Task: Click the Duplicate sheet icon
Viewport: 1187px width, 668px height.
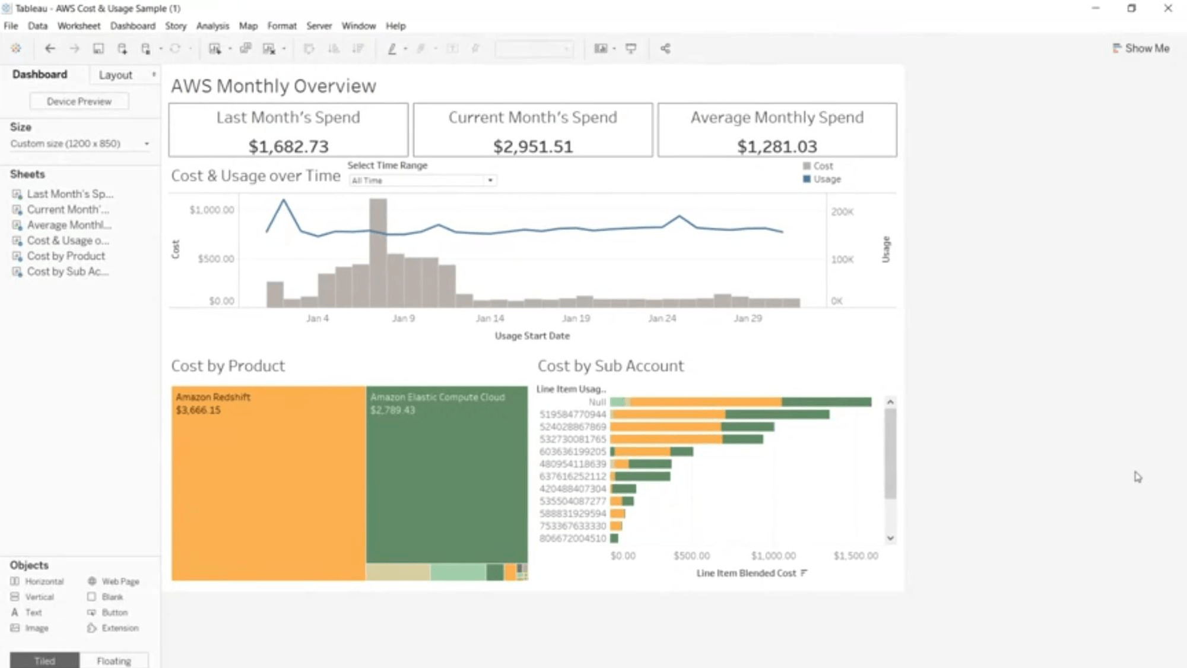Action: (x=245, y=49)
